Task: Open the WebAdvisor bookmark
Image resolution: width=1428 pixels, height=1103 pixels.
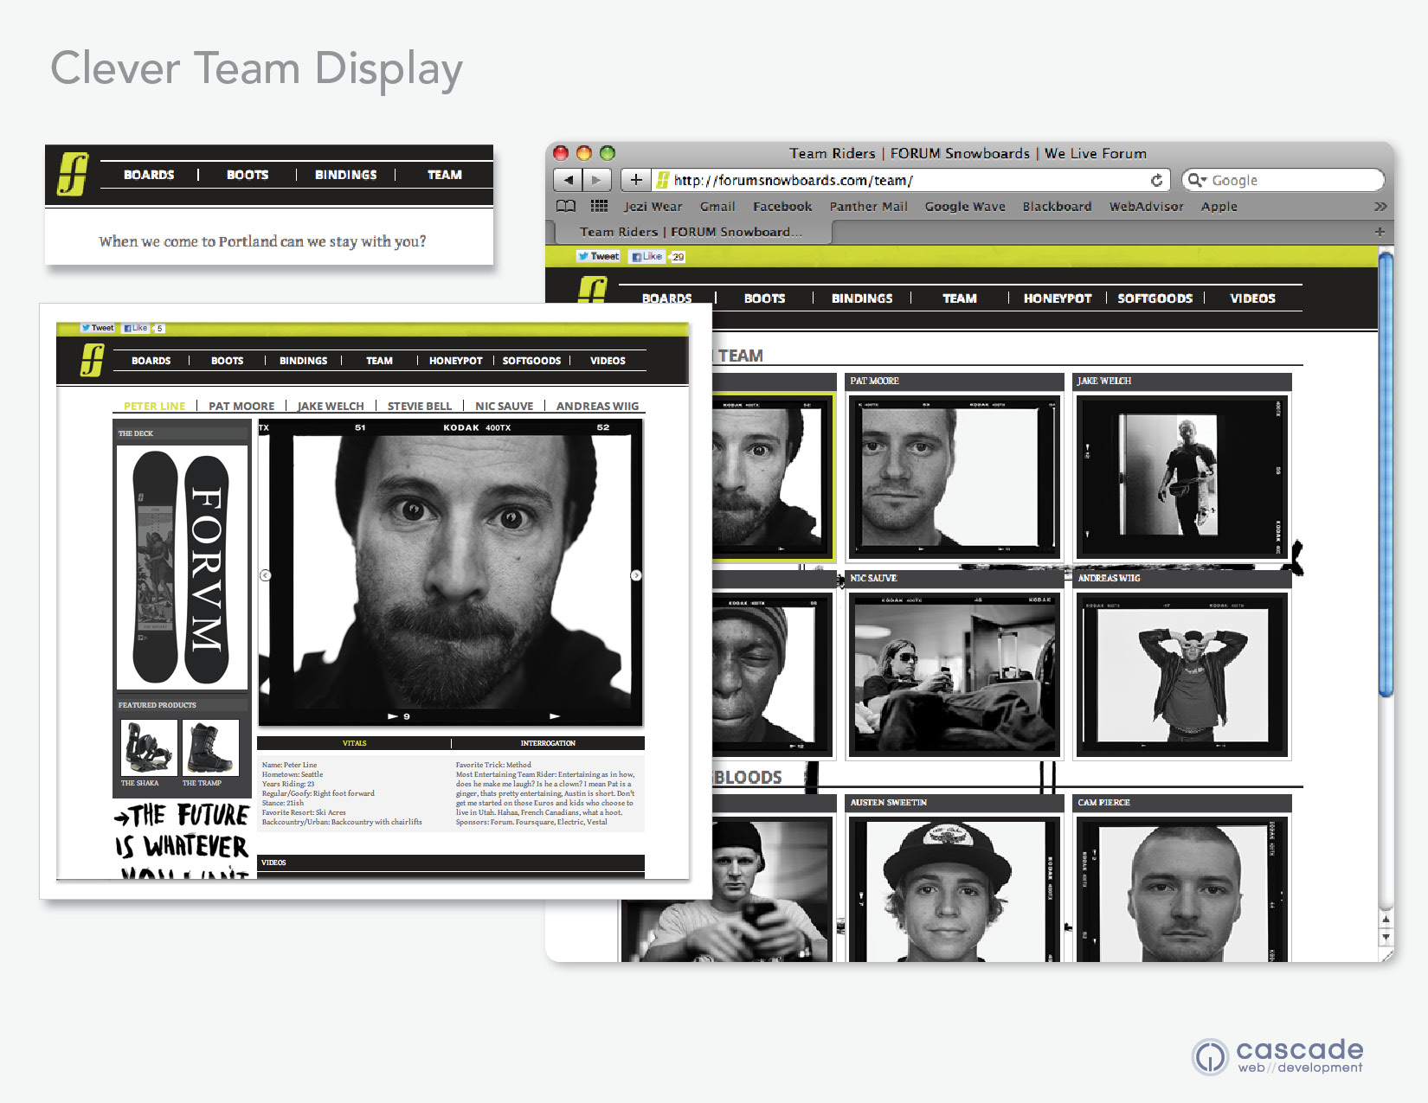Action: pos(1146,207)
